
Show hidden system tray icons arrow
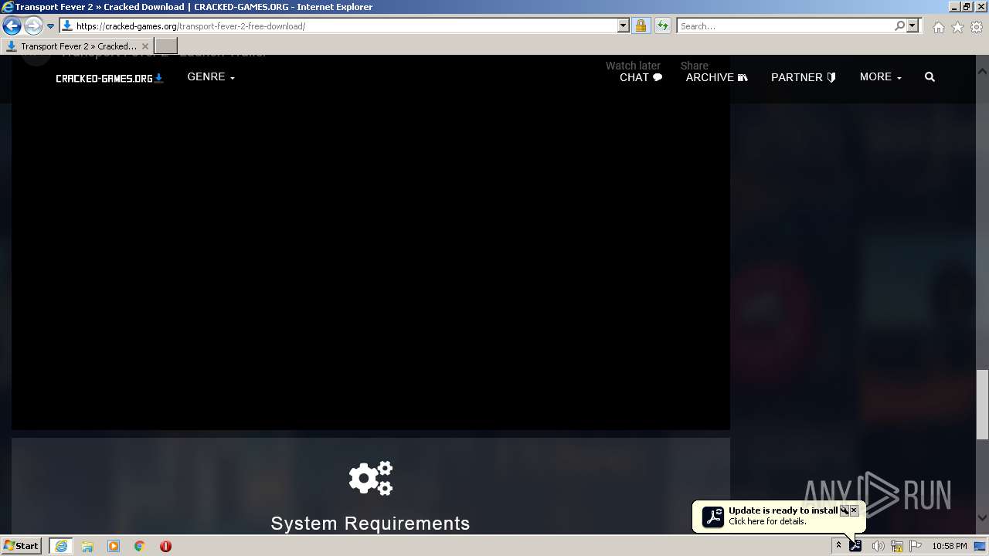[838, 546]
